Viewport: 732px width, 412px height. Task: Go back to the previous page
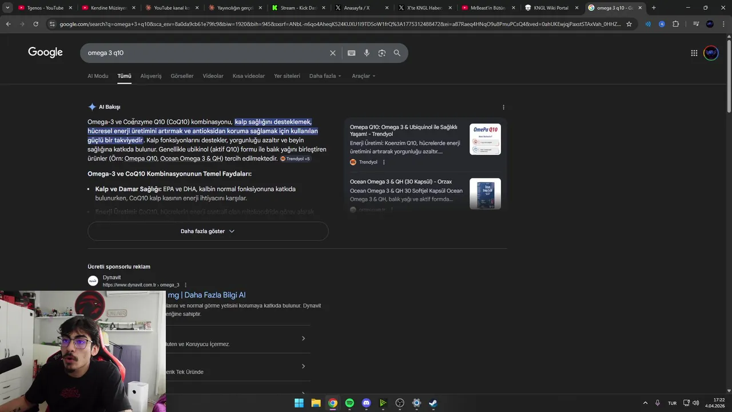[x=8, y=24]
